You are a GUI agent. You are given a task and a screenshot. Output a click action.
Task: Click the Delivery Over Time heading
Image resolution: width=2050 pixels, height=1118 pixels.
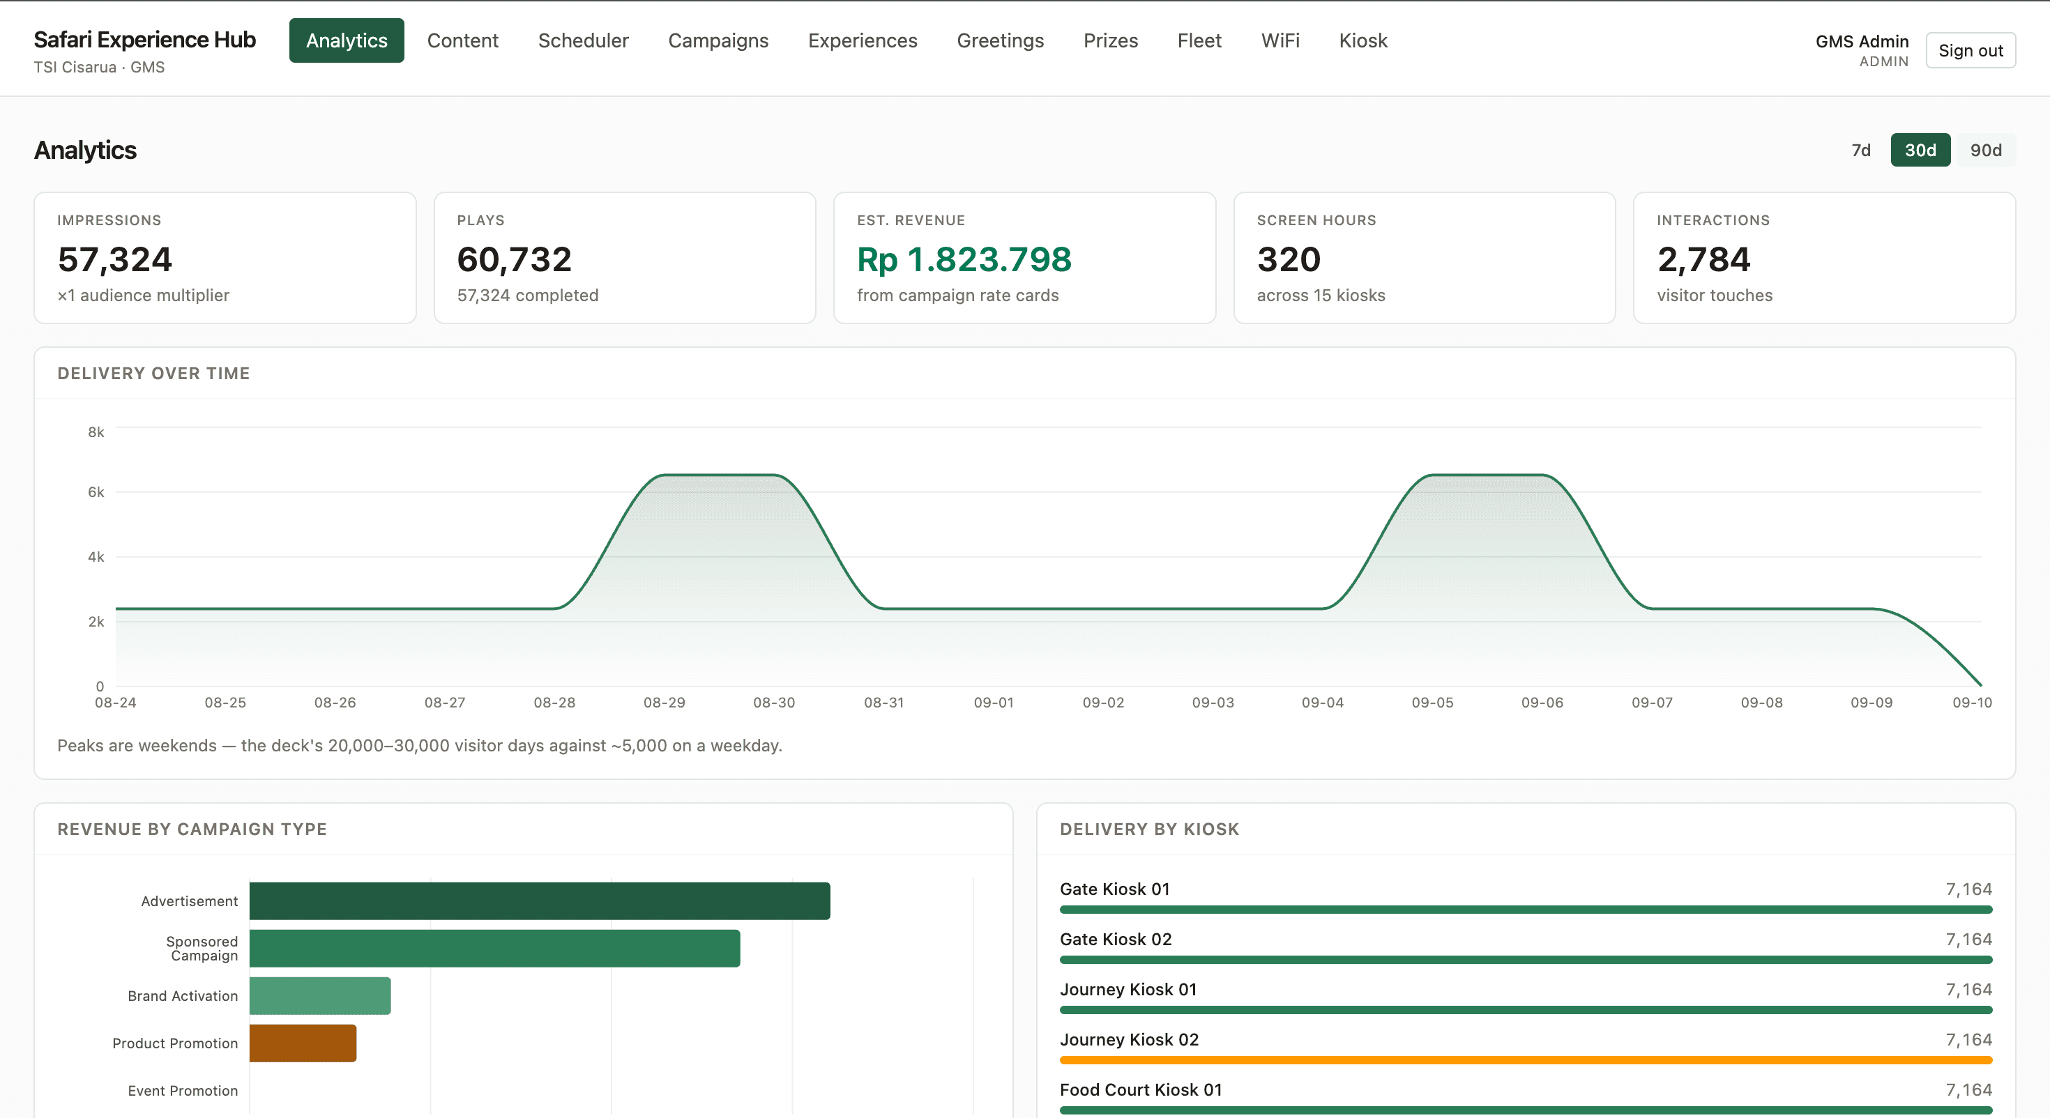tap(153, 373)
